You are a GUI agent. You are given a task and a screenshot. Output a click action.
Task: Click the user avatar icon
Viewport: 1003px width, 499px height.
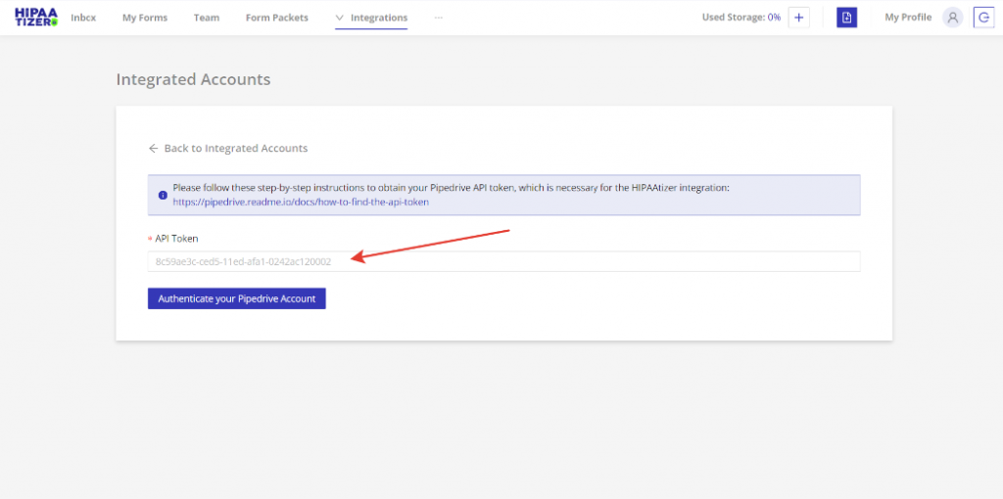952,18
